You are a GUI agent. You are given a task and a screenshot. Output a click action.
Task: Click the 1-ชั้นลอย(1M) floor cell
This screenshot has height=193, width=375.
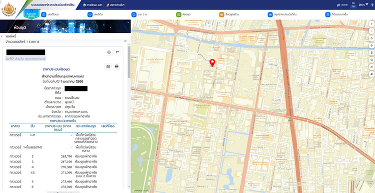click(x=32, y=147)
